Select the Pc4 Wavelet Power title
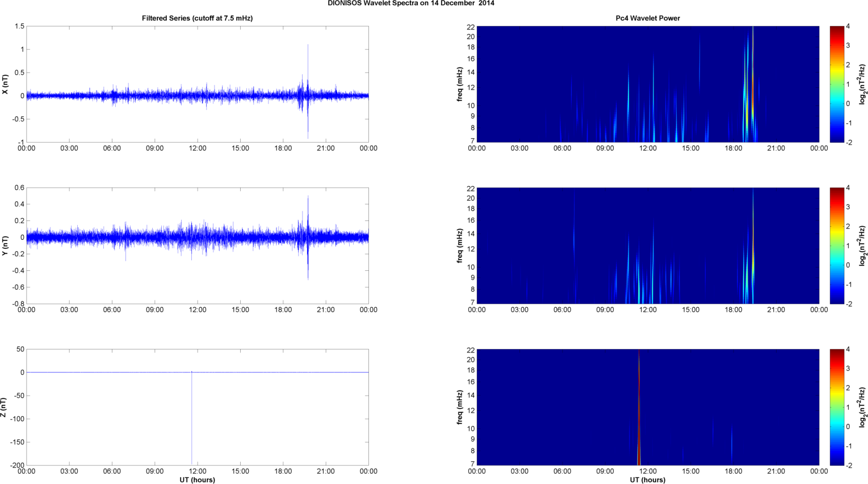The height and width of the screenshot is (484, 868). pos(648,18)
